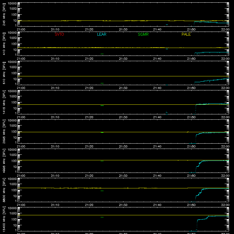Select the green SGMR legend label

[143, 34]
